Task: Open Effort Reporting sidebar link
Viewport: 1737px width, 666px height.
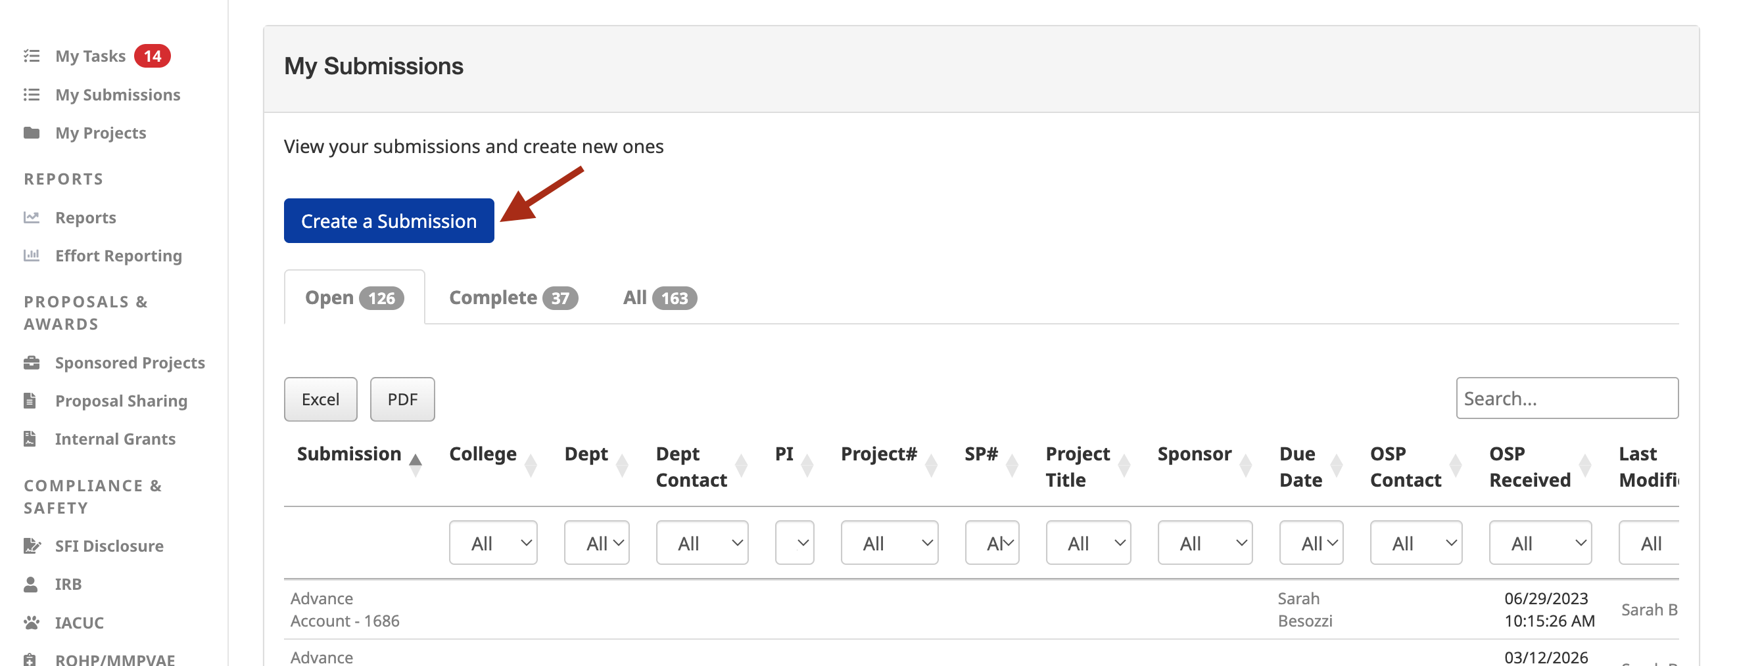Action: tap(119, 255)
